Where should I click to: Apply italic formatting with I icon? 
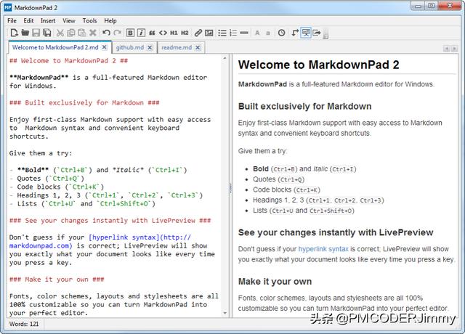click(141, 33)
